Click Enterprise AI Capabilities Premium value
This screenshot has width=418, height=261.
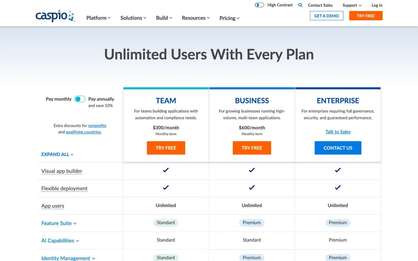(x=338, y=240)
